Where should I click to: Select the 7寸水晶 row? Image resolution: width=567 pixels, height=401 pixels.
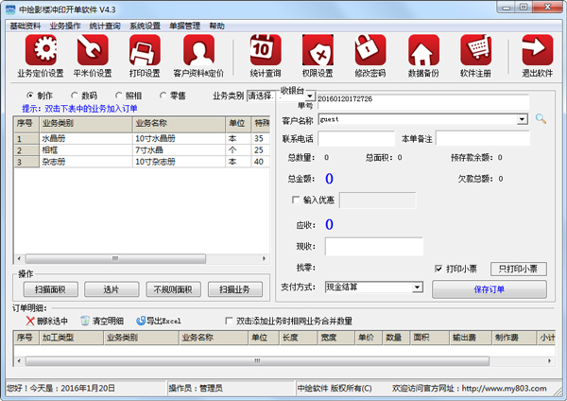pos(142,149)
